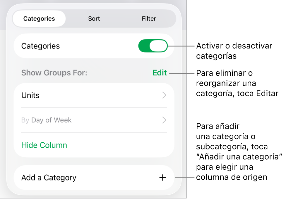This screenshot has width=286, height=199.
Task: Open the Filter tab
Action: coord(149,18)
